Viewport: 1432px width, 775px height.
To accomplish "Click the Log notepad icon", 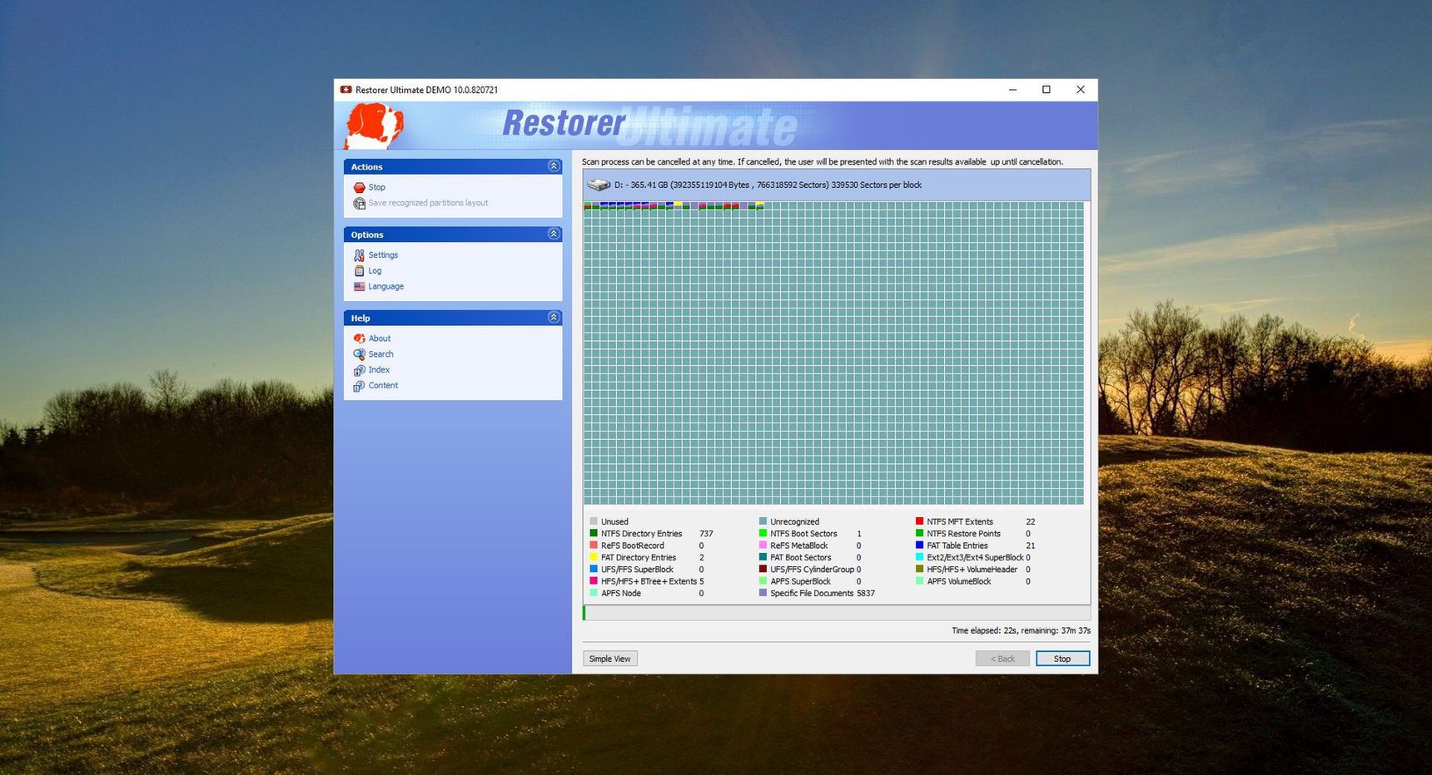I will coord(359,271).
